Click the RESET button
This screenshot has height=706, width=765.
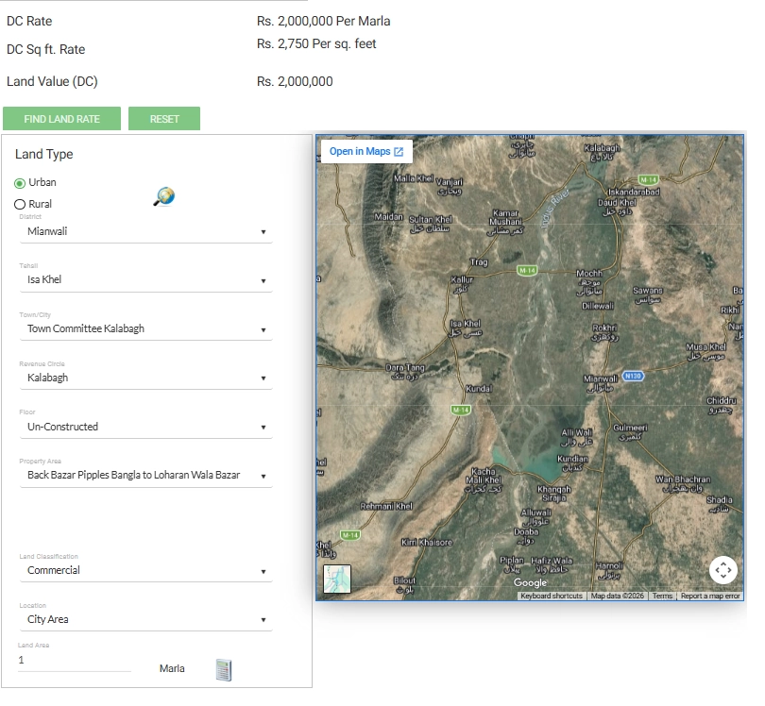[x=164, y=119]
